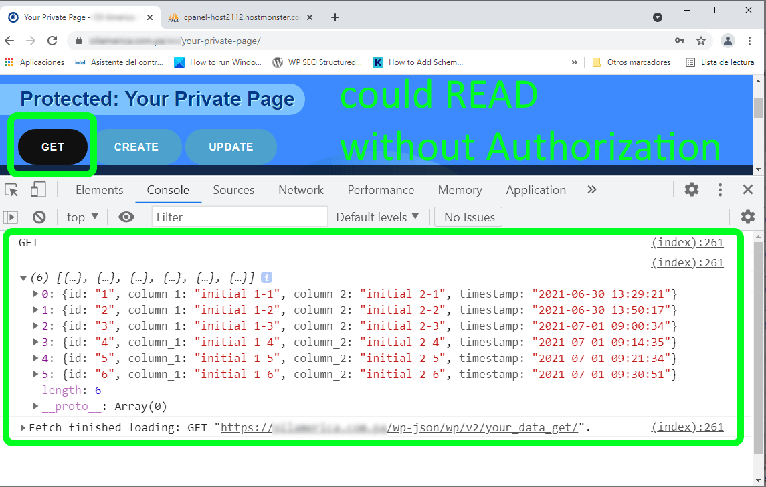Click the No Issues button
The width and height of the screenshot is (766, 487).
click(x=469, y=217)
